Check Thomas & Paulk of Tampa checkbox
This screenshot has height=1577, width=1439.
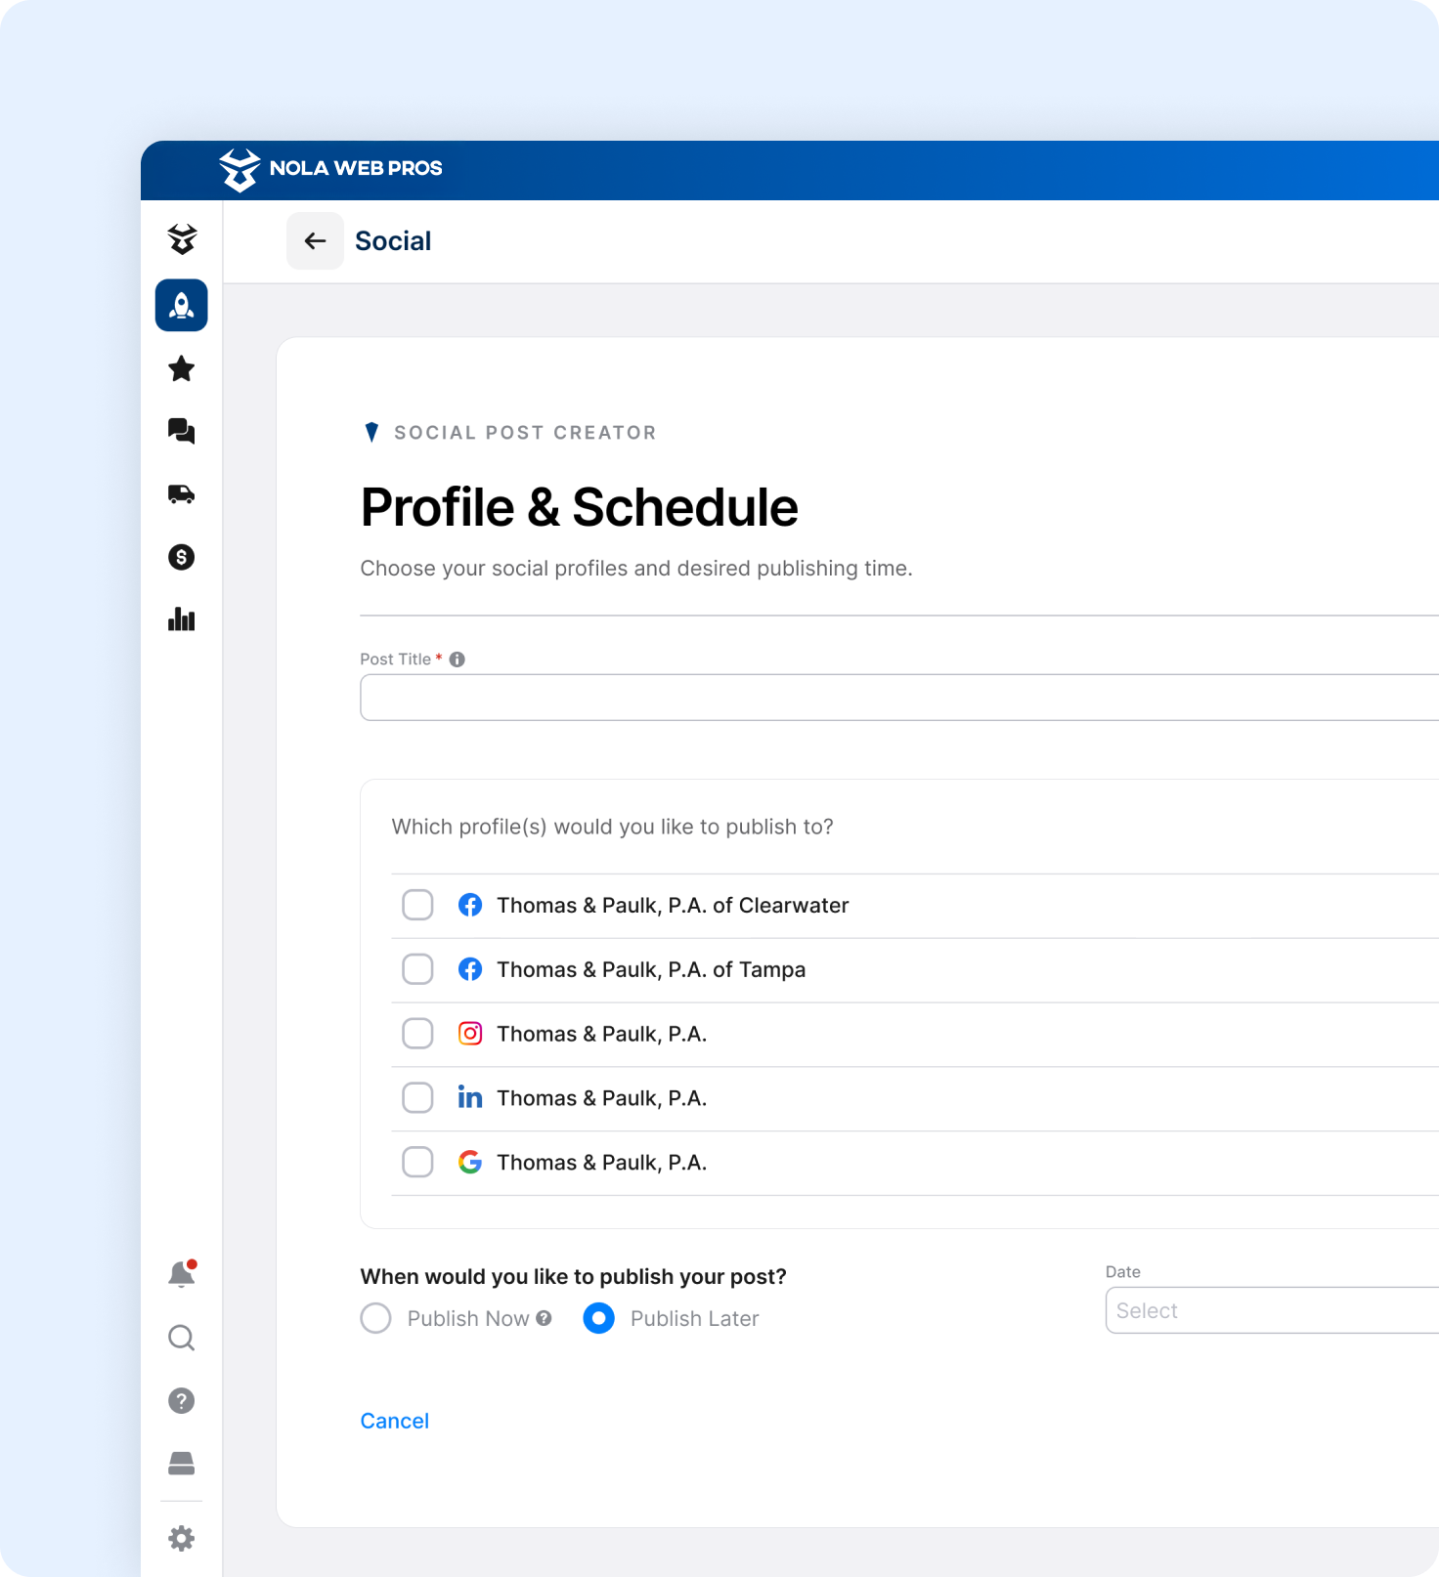(417, 969)
